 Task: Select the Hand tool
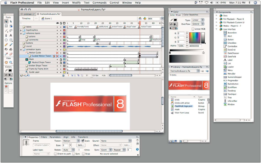point(6,62)
